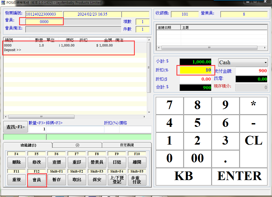272x197 pixels.
Task: Click item list horizontal scroll right arrow
Action: [x=144, y=117]
